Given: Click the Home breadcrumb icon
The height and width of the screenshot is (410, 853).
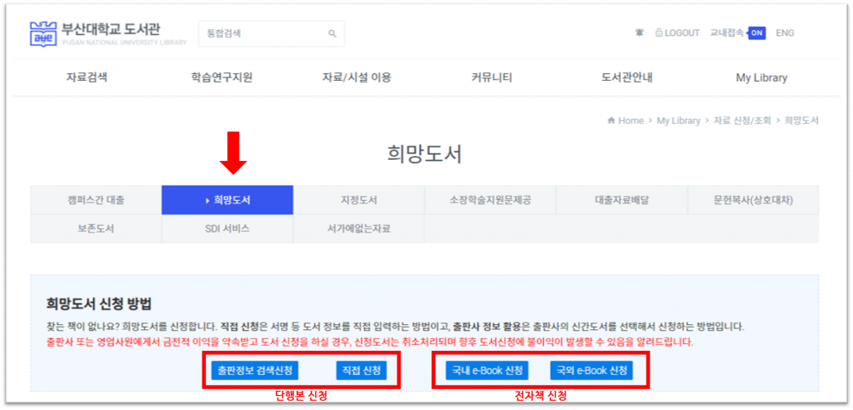Looking at the screenshot, I should click(612, 121).
